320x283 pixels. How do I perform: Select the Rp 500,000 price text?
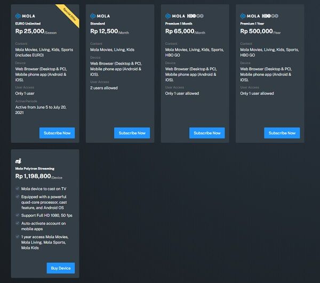[257, 31]
